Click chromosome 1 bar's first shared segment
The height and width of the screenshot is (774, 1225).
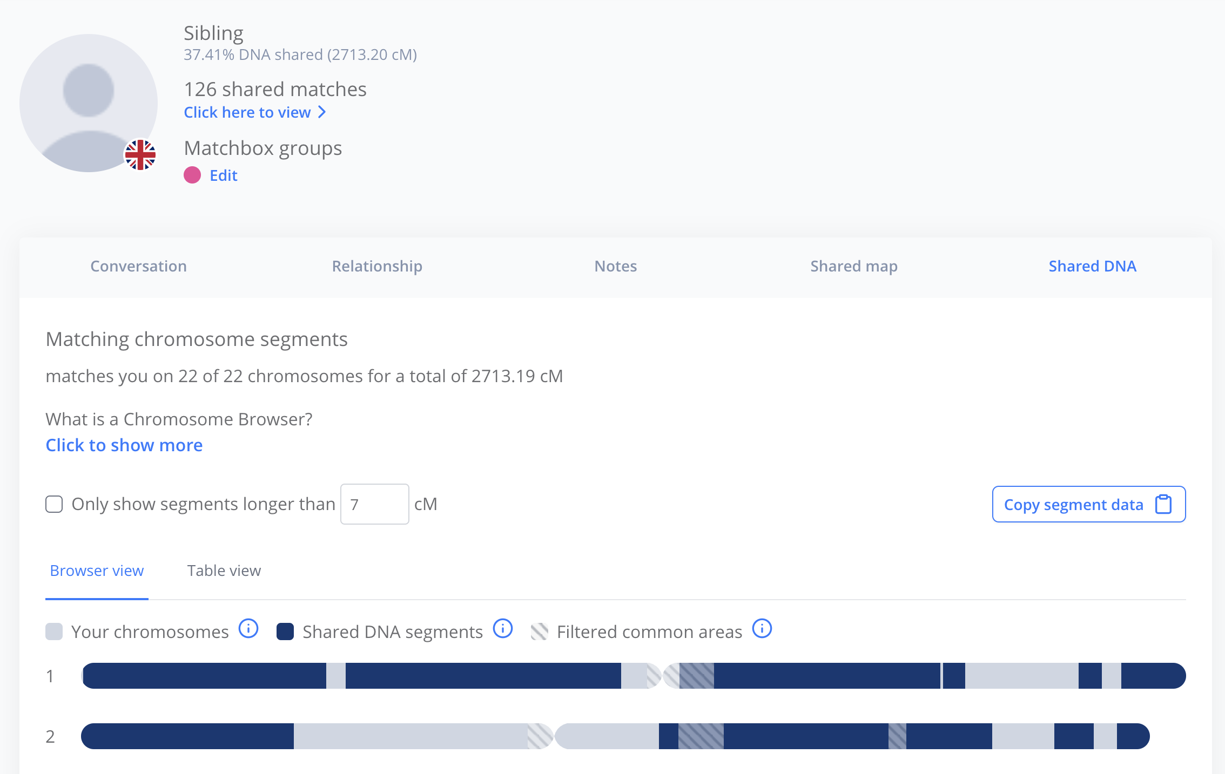coord(204,676)
